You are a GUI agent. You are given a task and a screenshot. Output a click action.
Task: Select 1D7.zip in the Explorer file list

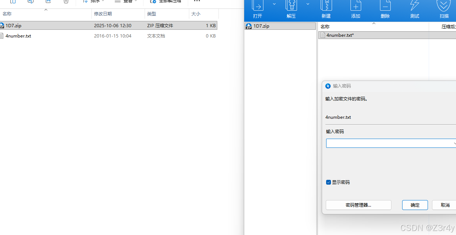(108, 25)
